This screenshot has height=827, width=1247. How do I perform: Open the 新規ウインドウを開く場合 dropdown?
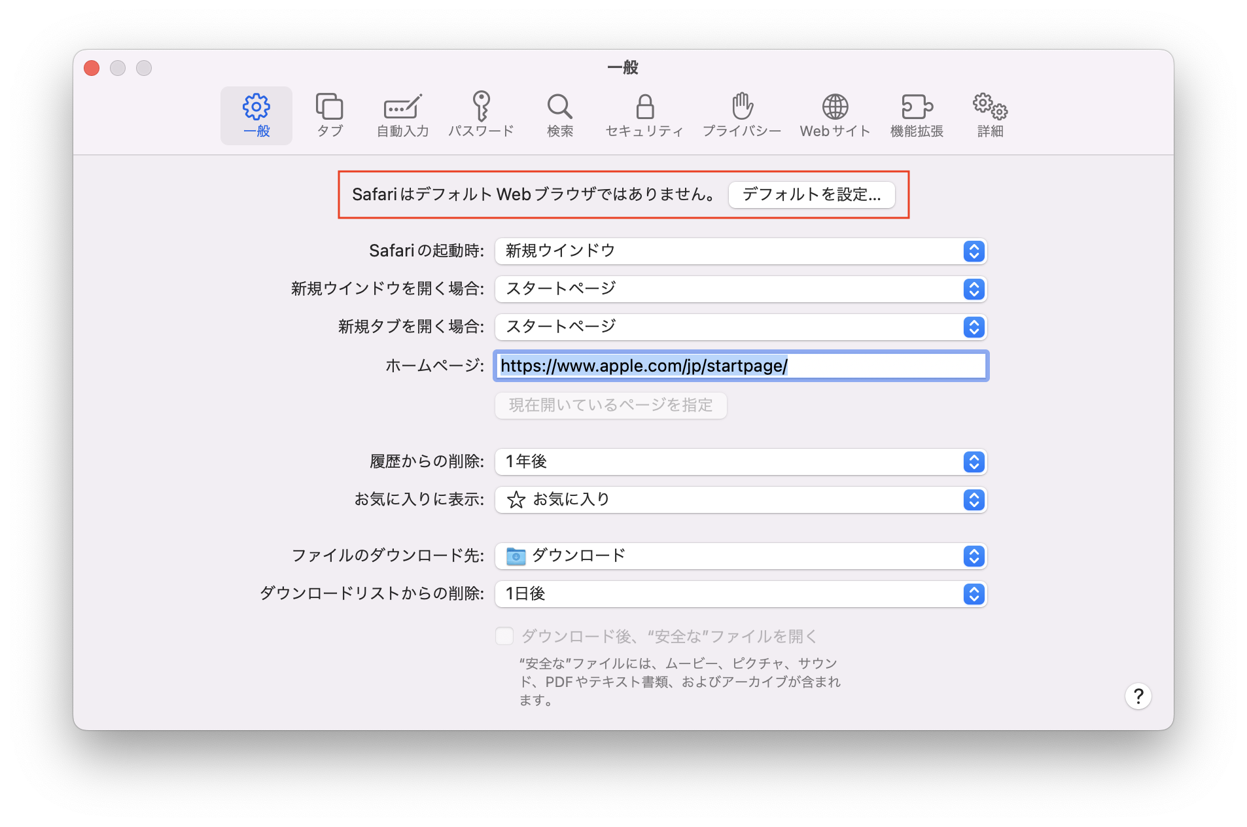click(x=741, y=289)
